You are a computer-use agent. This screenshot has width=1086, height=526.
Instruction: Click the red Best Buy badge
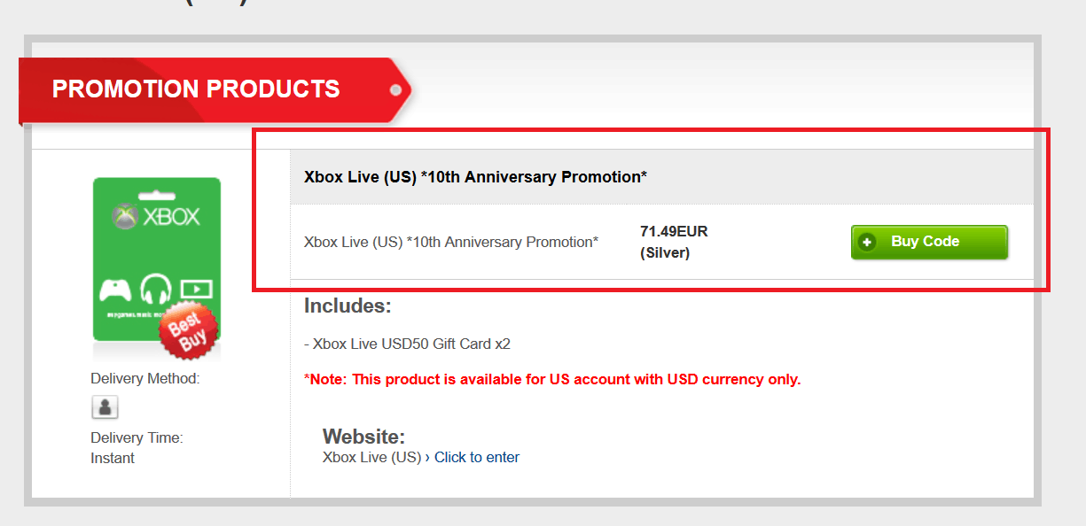(x=188, y=331)
